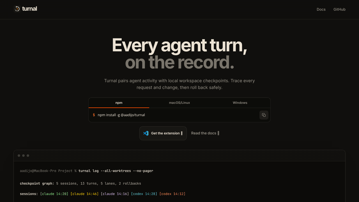Screen dimensions: 359x202
Task: Click the VS Code icon
Action: pos(146,133)
